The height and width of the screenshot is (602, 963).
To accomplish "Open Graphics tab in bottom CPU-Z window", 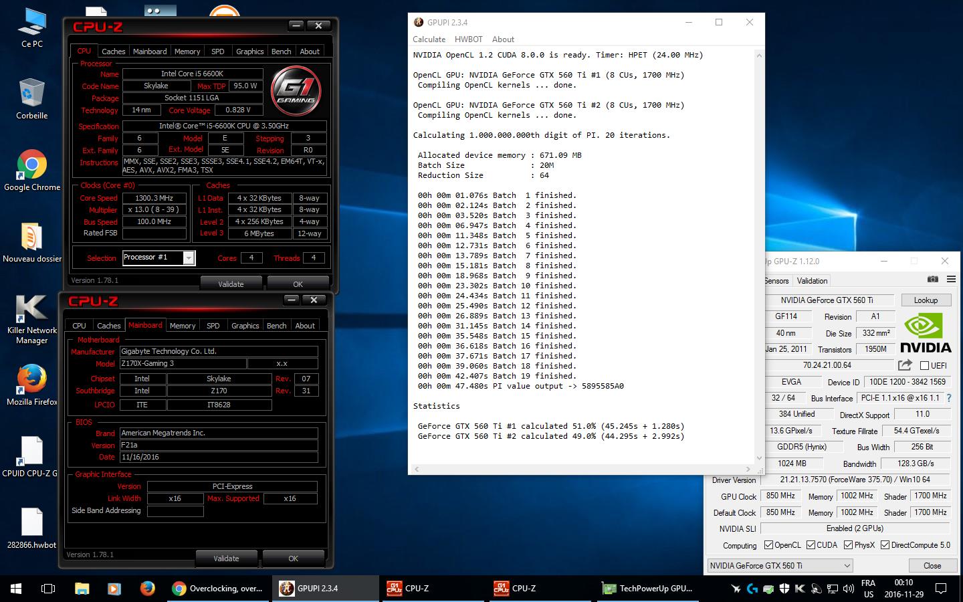I will tap(245, 326).
